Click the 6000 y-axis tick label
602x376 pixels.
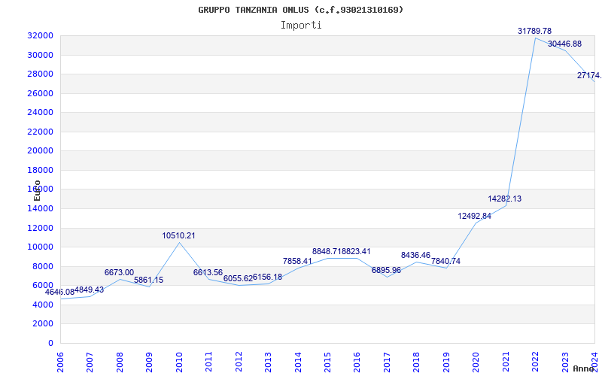(x=42, y=286)
